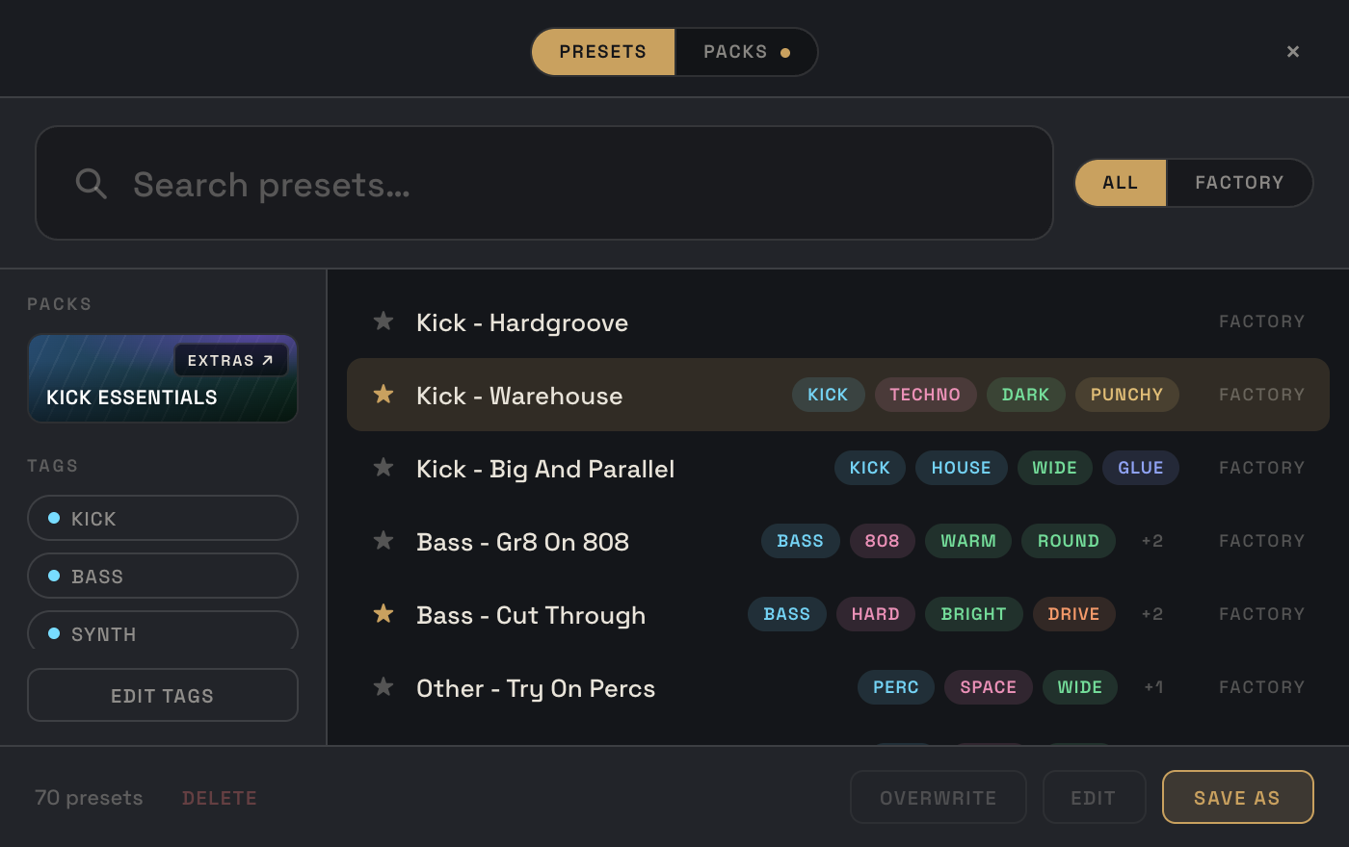Click the HOUSE tag on Big And Parallel

click(961, 468)
